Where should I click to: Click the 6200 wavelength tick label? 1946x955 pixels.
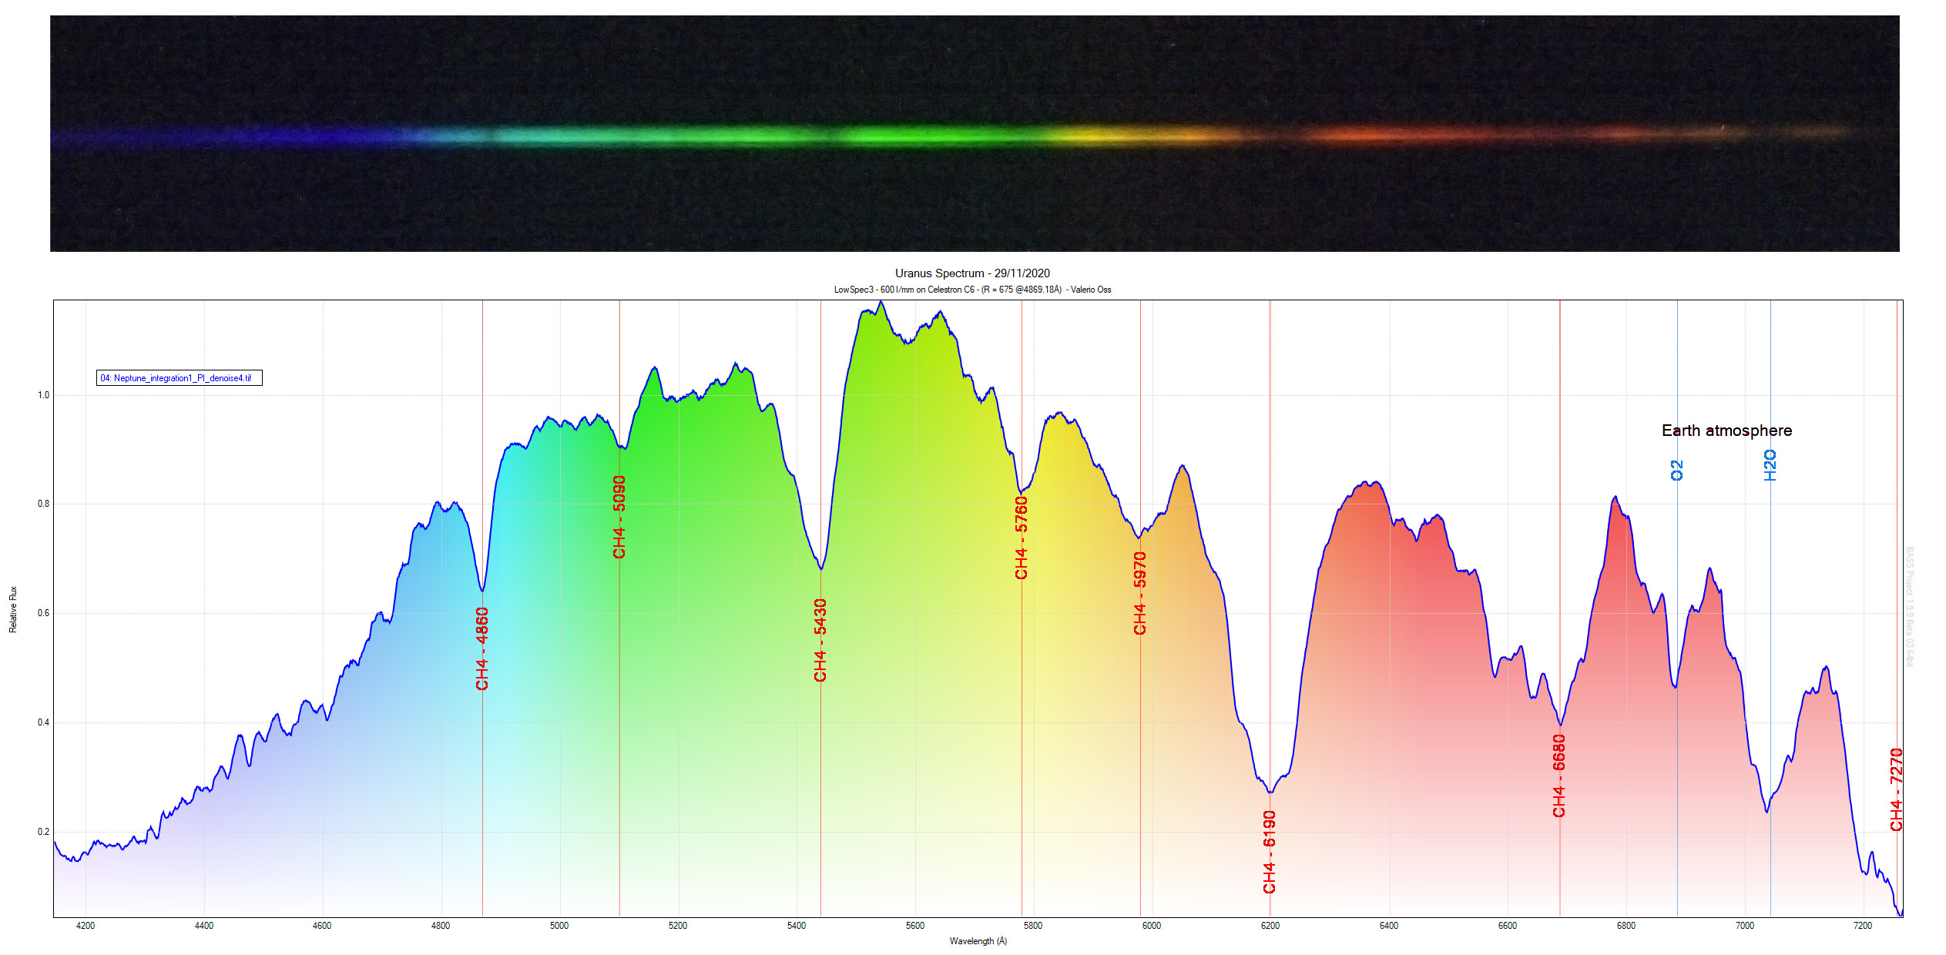point(1270,926)
